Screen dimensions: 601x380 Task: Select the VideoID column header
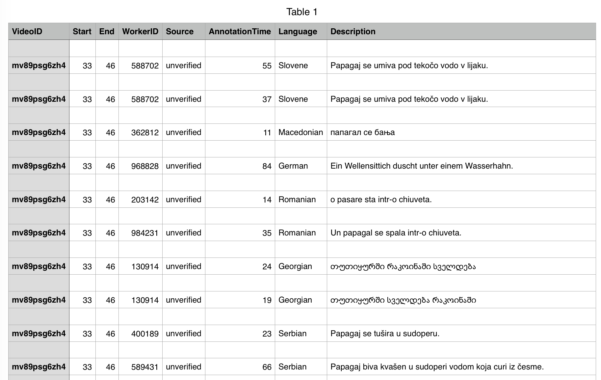point(39,31)
